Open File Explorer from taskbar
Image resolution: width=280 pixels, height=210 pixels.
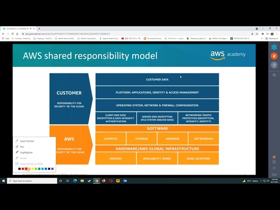(82, 181)
